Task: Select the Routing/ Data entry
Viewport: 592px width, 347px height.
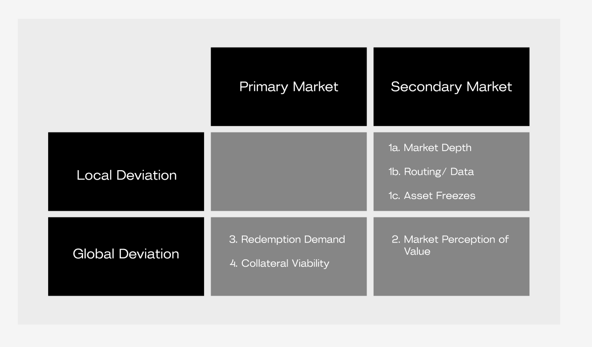Action: [439, 172]
